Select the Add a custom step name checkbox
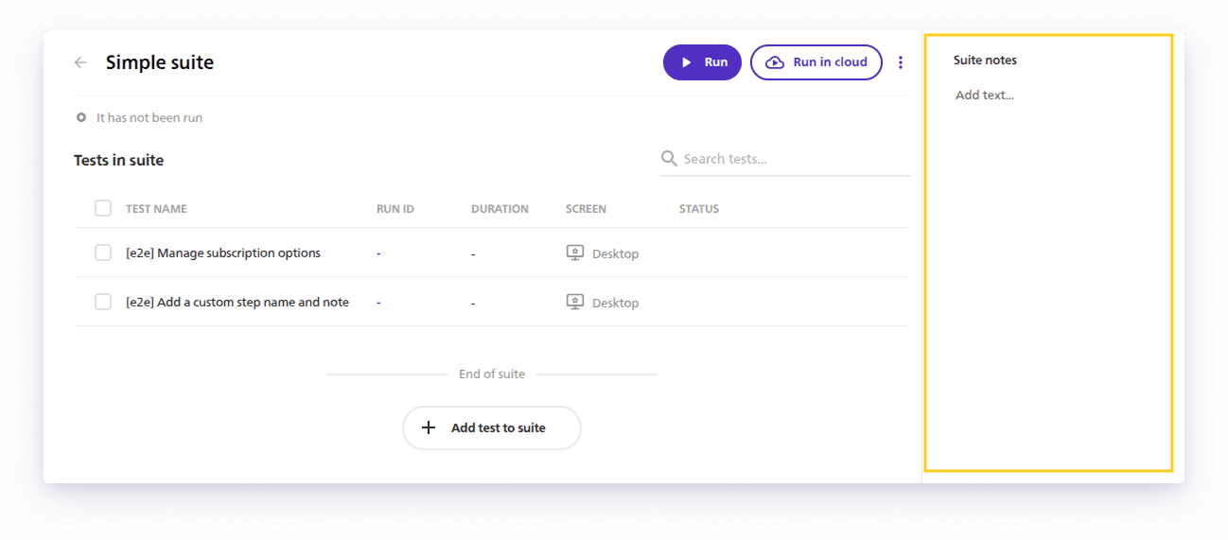The height and width of the screenshot is (540, 1228). pos(103,302)
